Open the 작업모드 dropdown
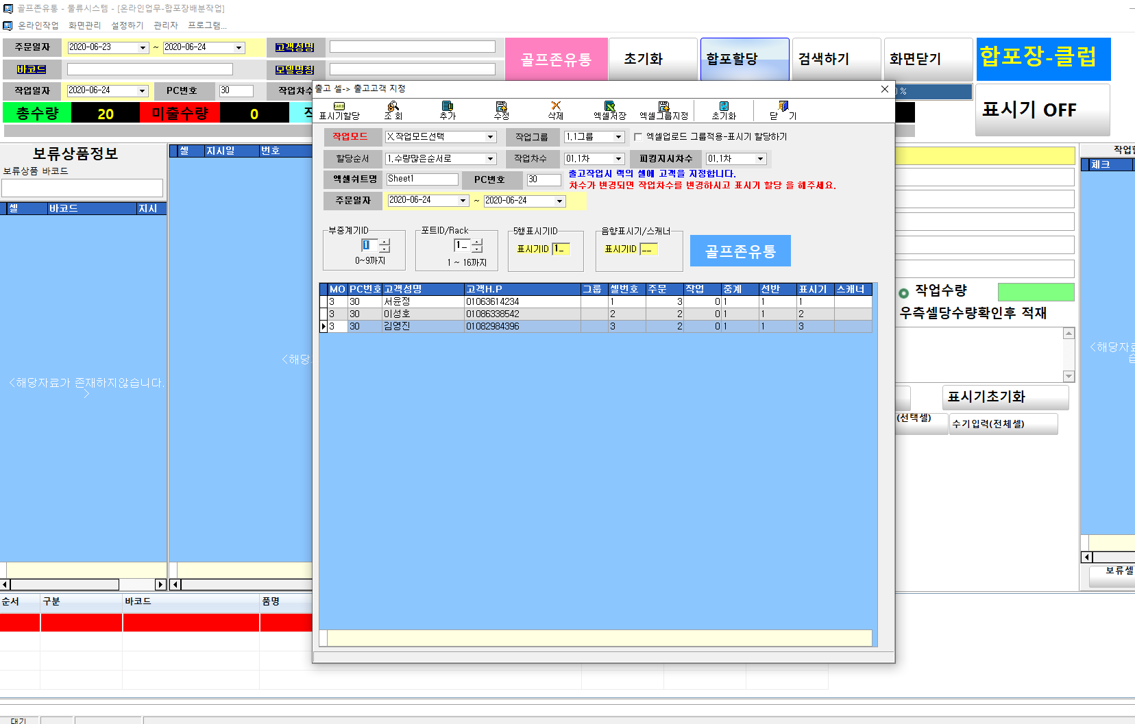This screenshot has height=724, width=1135. tap(490, 137)
